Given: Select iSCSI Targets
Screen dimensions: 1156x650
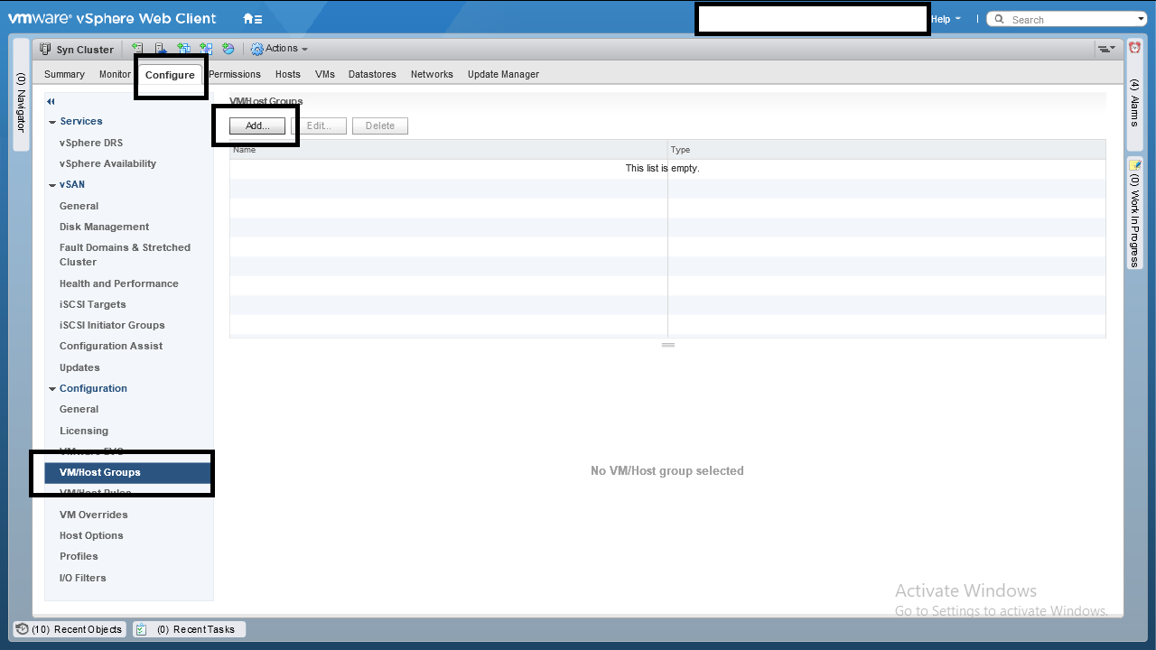Looking at the screenshot, I should click(x=92, y=304).
